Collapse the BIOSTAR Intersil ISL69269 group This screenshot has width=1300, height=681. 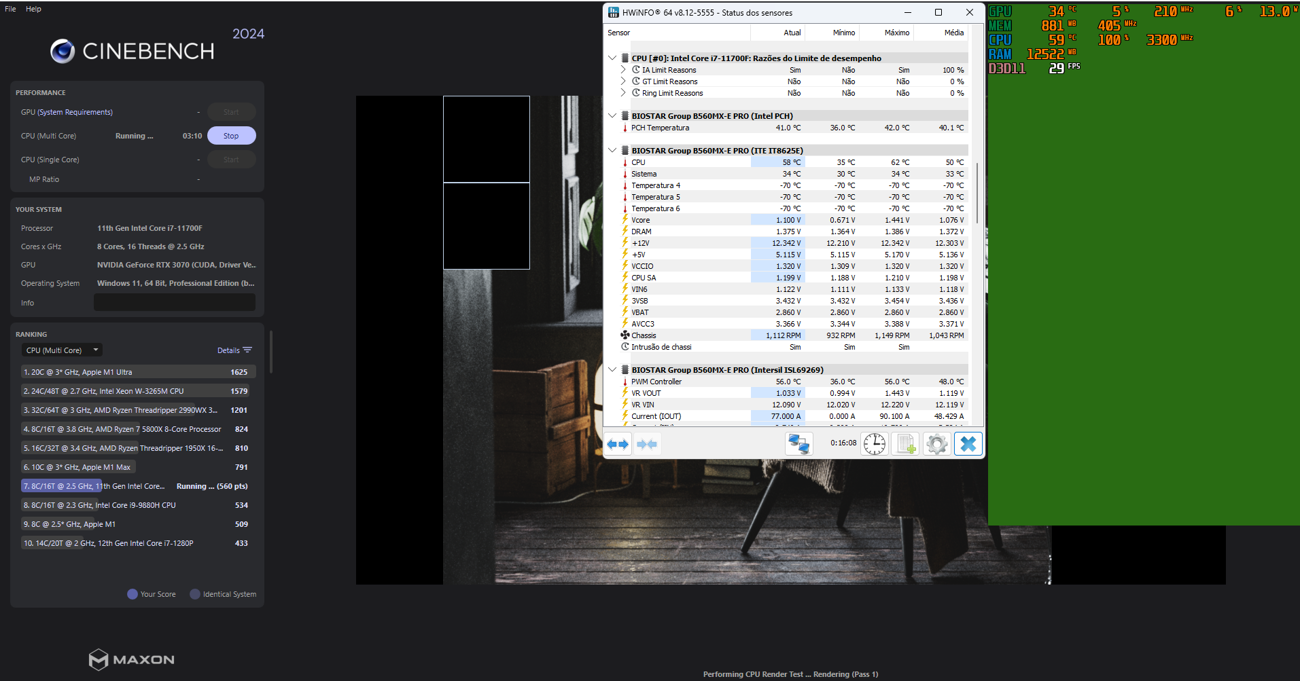coord(612,370)
